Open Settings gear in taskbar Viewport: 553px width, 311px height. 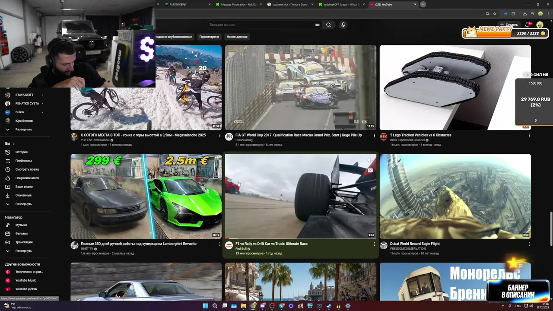pos(348,306)
